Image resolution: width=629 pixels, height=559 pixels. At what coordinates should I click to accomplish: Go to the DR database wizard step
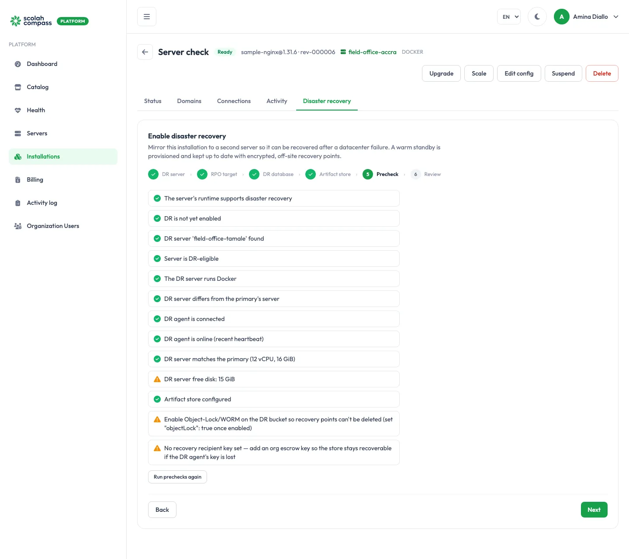pyautogui.click(x=271, y=174)
